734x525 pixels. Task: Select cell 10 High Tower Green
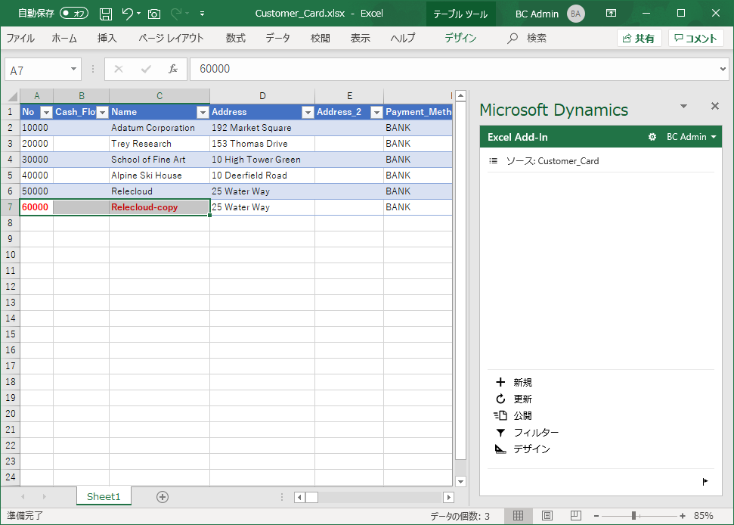tap(262, 159)
